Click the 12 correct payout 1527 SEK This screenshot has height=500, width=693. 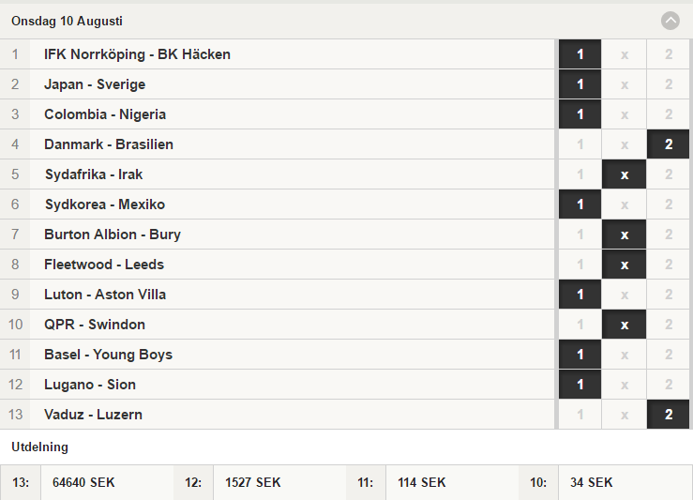(253, 482)
